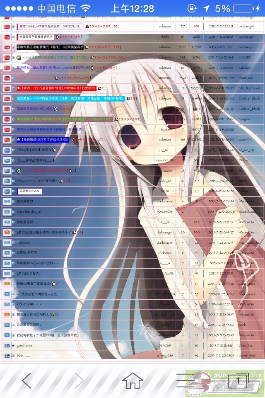The height and width of the screenshot is (398, 265).
Task: Expand the '这几天回来玩玩。' thread preview
Action: tap(13, 325)
